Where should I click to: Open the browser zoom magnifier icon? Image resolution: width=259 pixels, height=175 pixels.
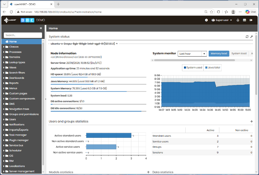[x=206, y=12]
